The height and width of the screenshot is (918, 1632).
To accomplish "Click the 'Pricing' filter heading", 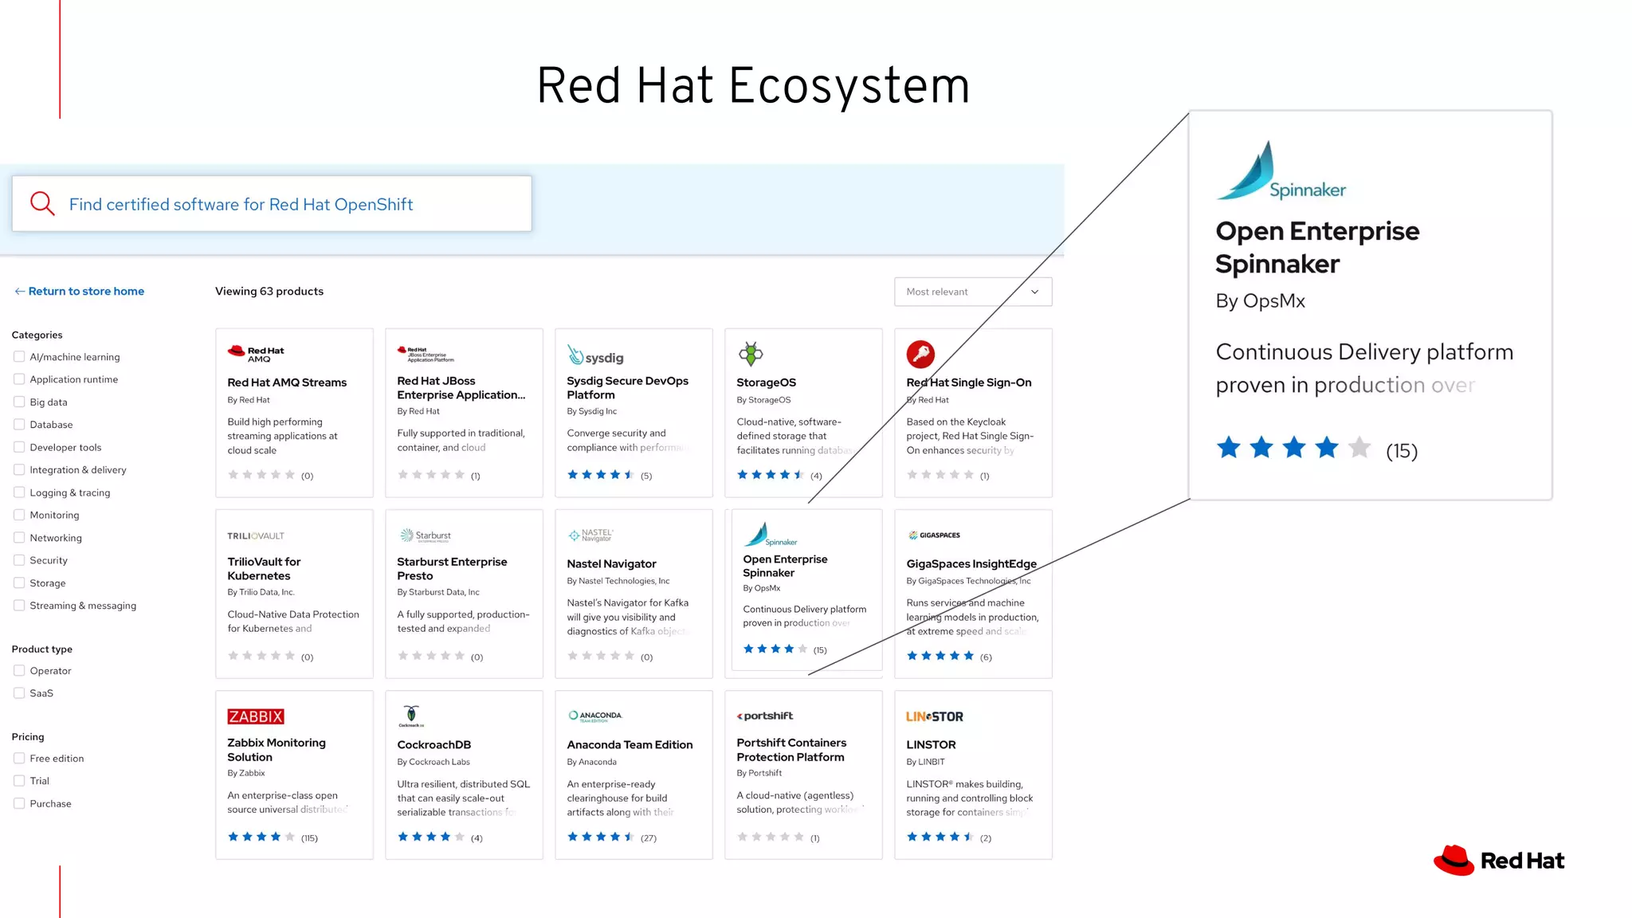I will point(28,737).
